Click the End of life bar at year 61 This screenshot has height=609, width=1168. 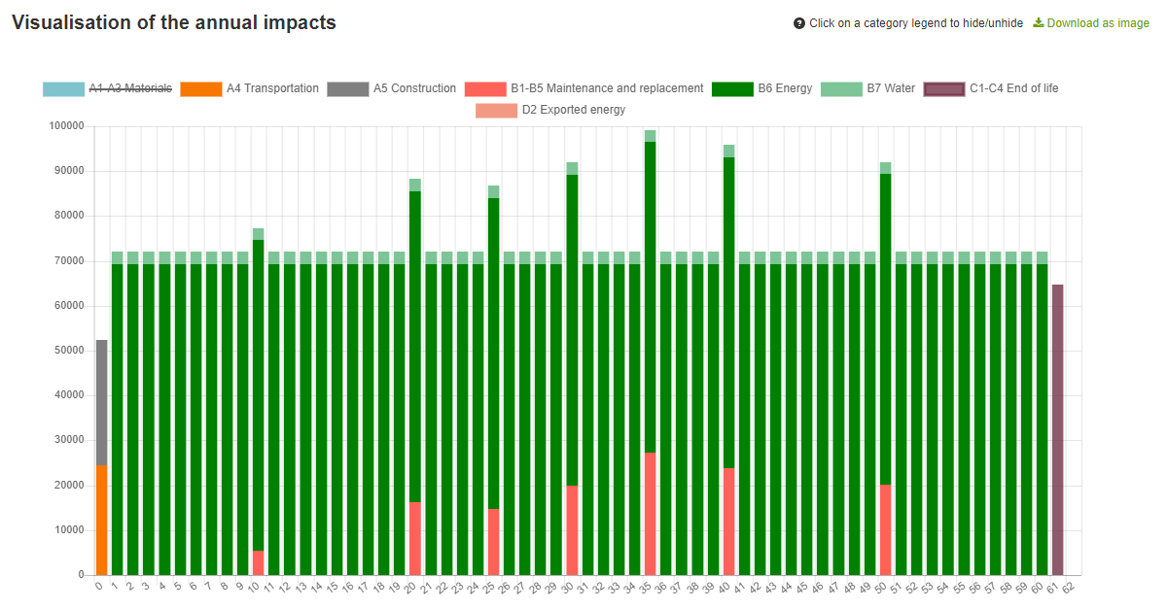[x=1057, y=429]
